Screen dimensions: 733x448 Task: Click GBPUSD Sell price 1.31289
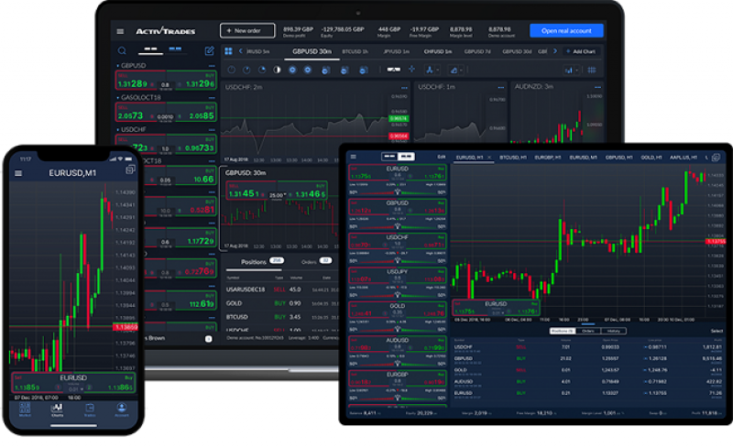pos(140,80)
